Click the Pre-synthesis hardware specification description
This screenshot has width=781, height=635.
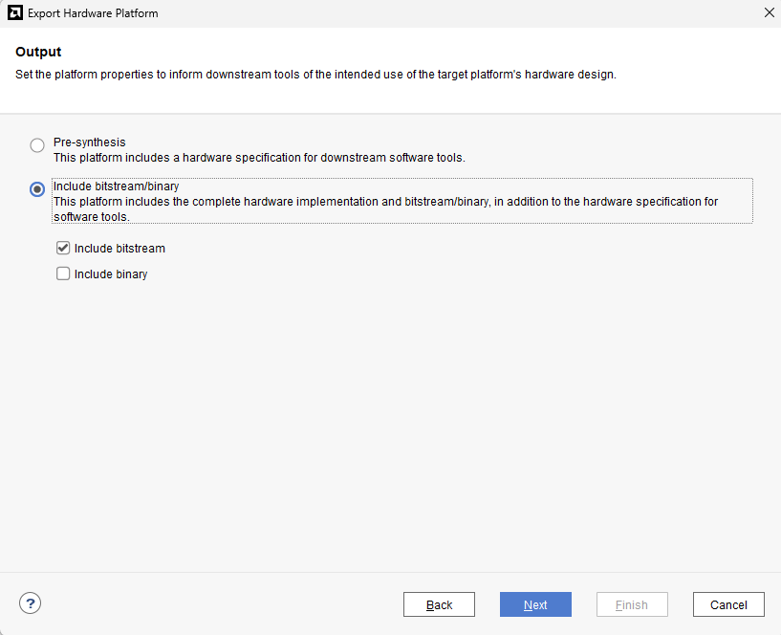(x=259, y=157)
